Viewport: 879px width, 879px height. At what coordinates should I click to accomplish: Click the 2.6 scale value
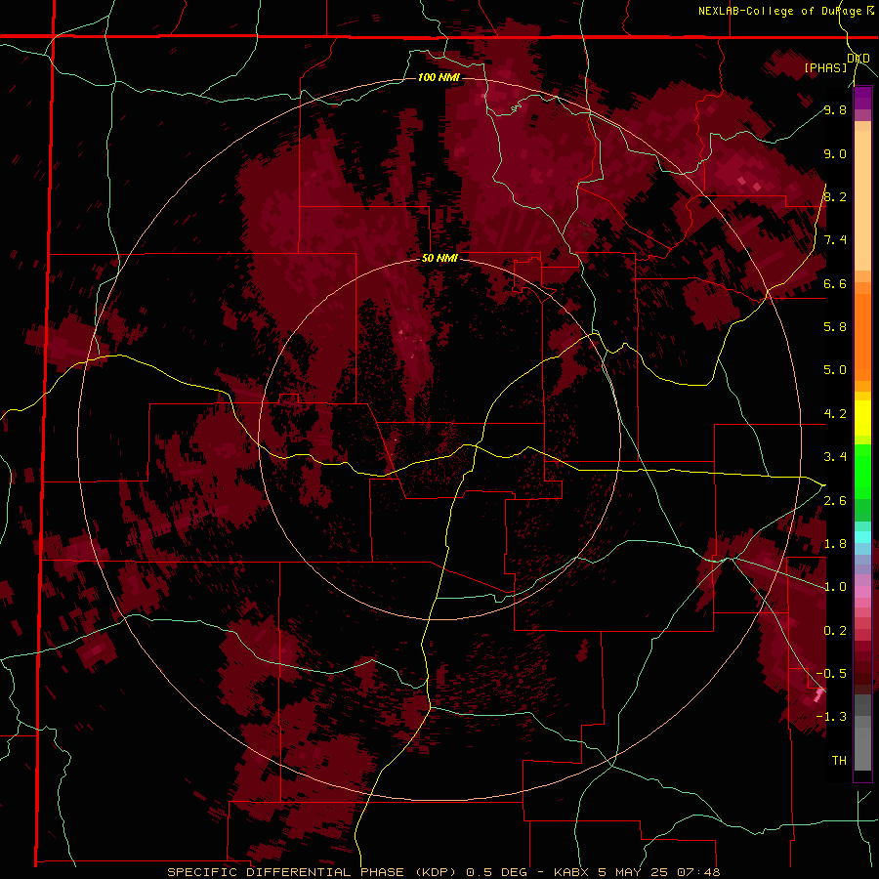point(835,501)
